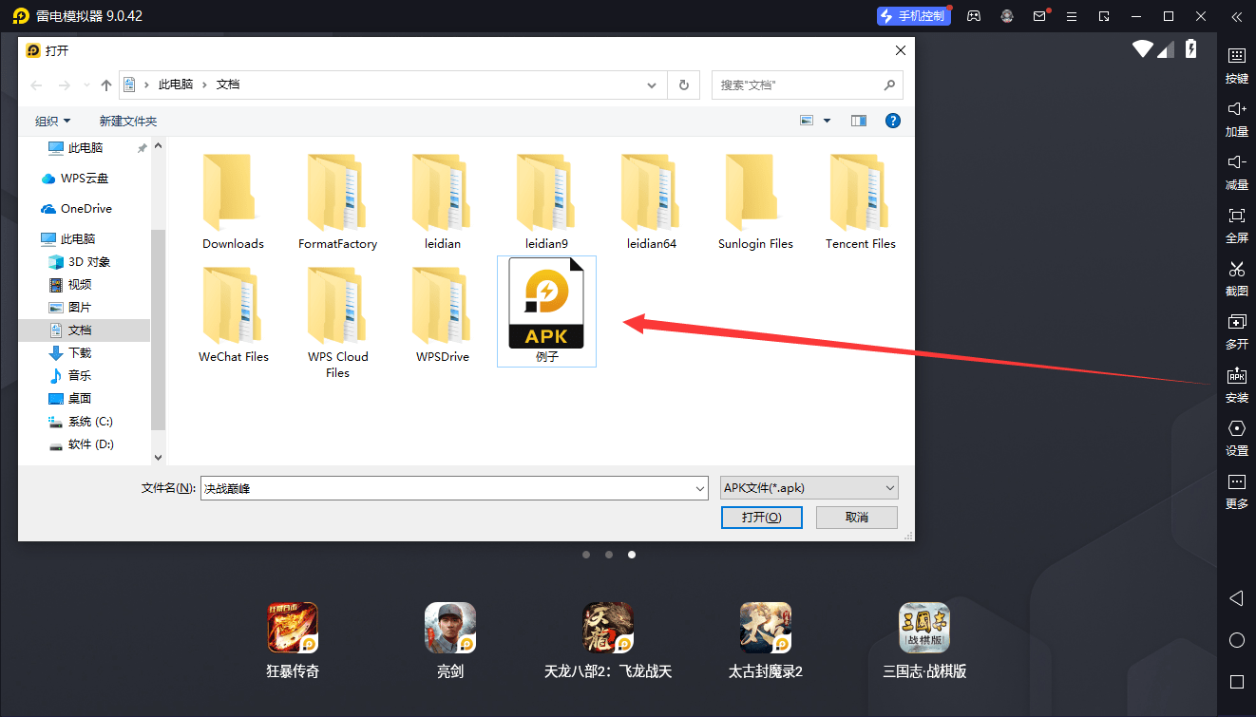The height and width of the screenshot is (717, 1256).
Task: Select the Sunlogin Files folder
Action: click(755, 201)
